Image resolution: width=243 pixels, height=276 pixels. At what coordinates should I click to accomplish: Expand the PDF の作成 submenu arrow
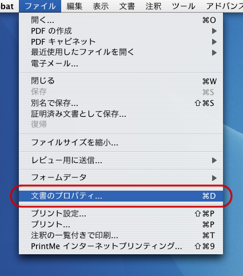click(x=214, y=31)
